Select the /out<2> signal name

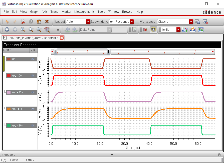17,92
